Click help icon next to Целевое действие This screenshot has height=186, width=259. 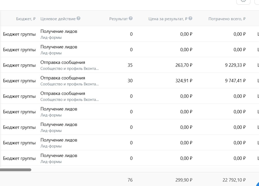pos(79,18)
